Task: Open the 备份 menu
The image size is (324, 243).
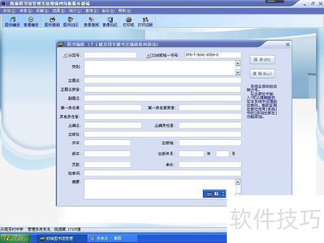Action: click(x=108, y=11)
